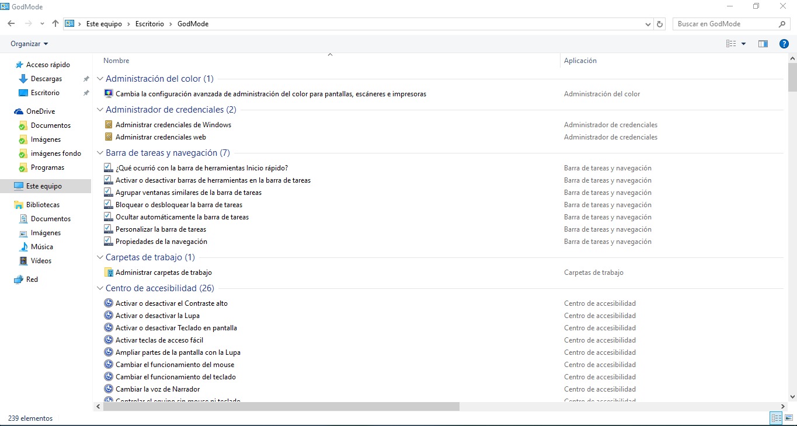Collapse the Barra de tareas y navegación group

100,153
